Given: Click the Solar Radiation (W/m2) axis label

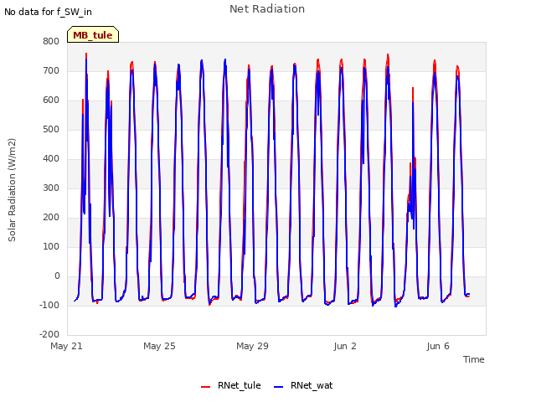Looking at the screenshot, I should (12, 190).
